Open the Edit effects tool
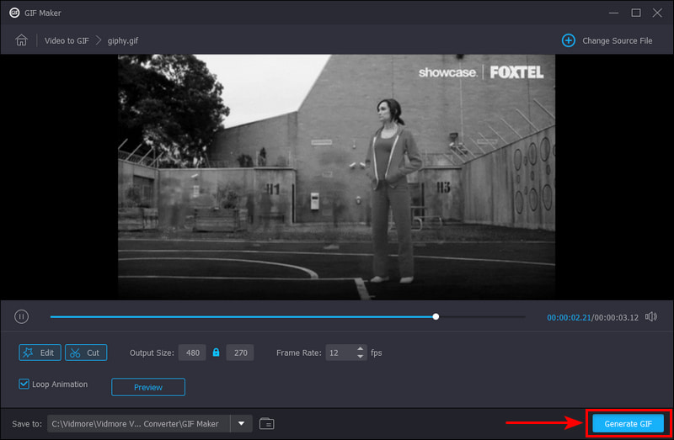674x440 pixels. pos(40,353)
